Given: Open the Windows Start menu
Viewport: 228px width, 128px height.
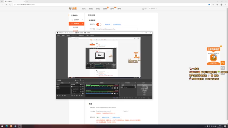Looking at the screenshot, I should tap(2, 126).
